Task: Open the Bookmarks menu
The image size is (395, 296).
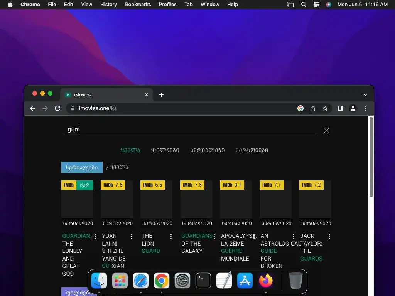Action: click(x=138, y=5)
